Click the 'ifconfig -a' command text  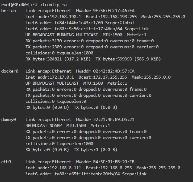coord(53,5)
